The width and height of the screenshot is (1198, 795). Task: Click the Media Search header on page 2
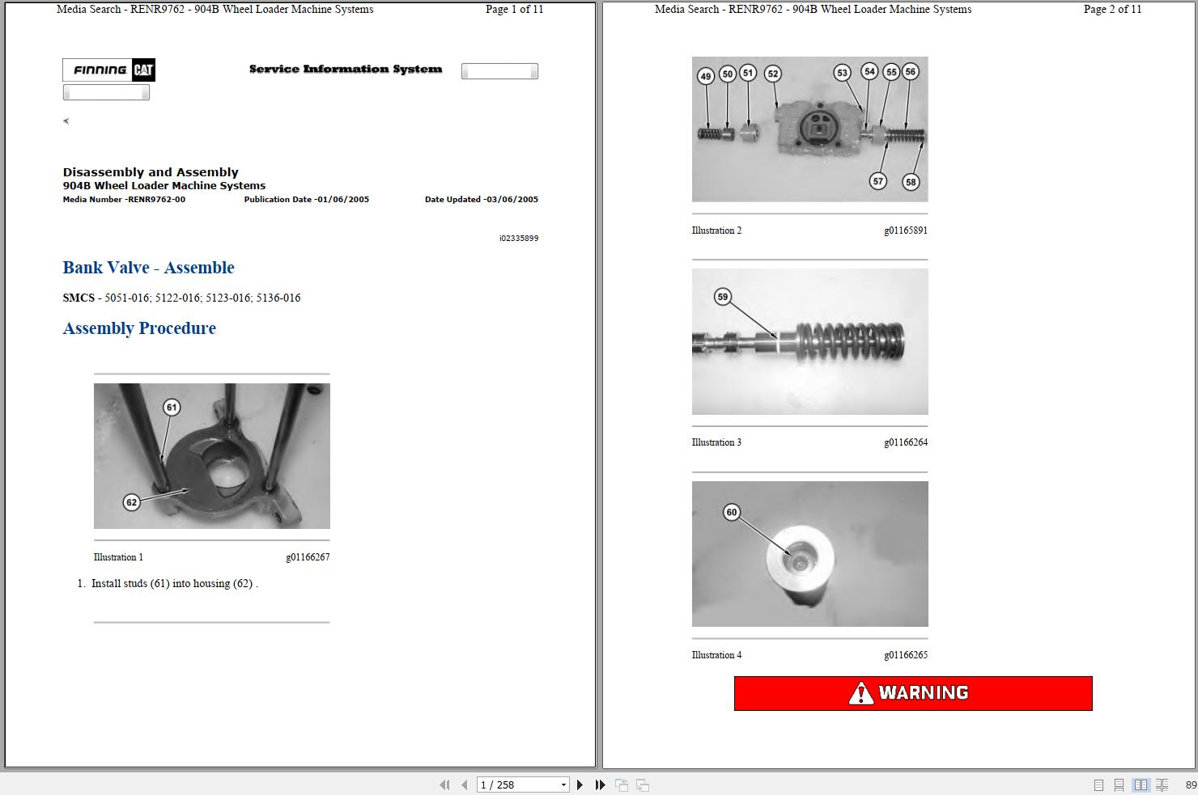click(x=814, y=10)
